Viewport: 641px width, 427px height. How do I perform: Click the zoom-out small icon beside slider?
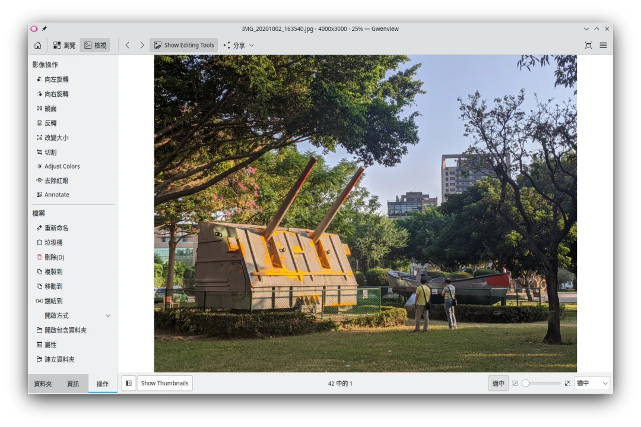pos(515,384)
